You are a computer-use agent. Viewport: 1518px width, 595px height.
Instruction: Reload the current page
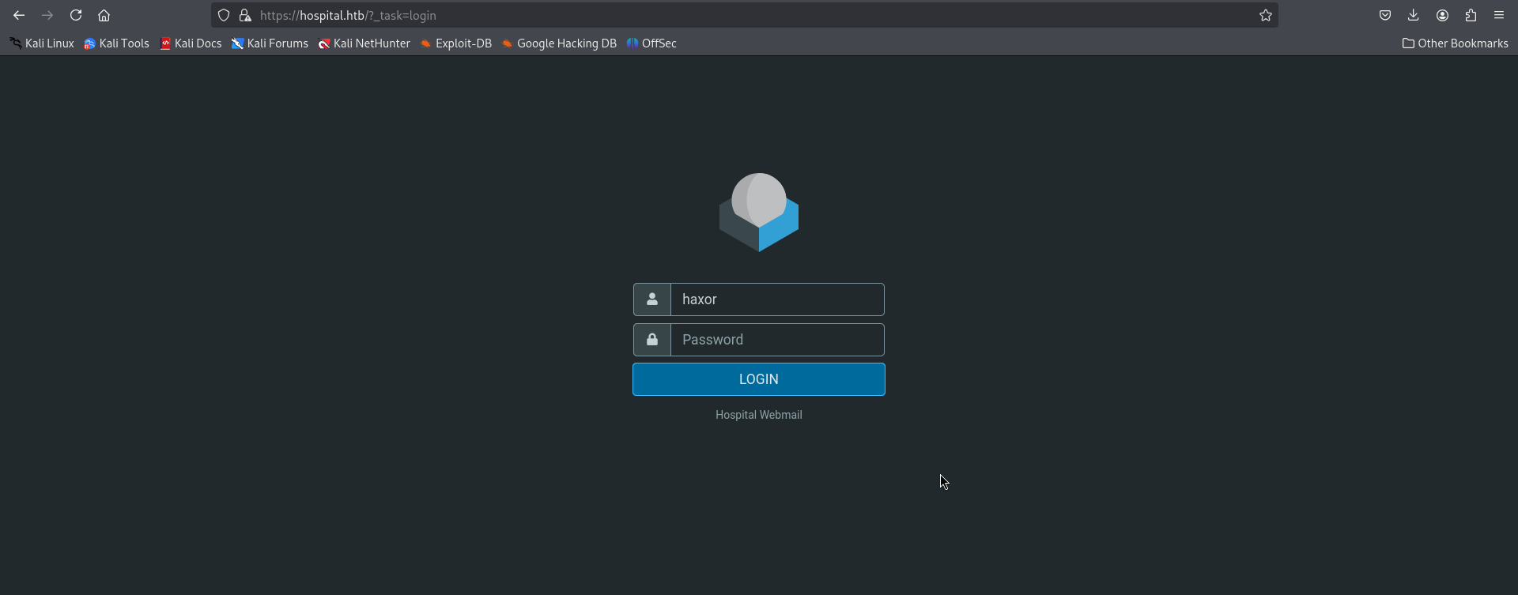[76, 15]
